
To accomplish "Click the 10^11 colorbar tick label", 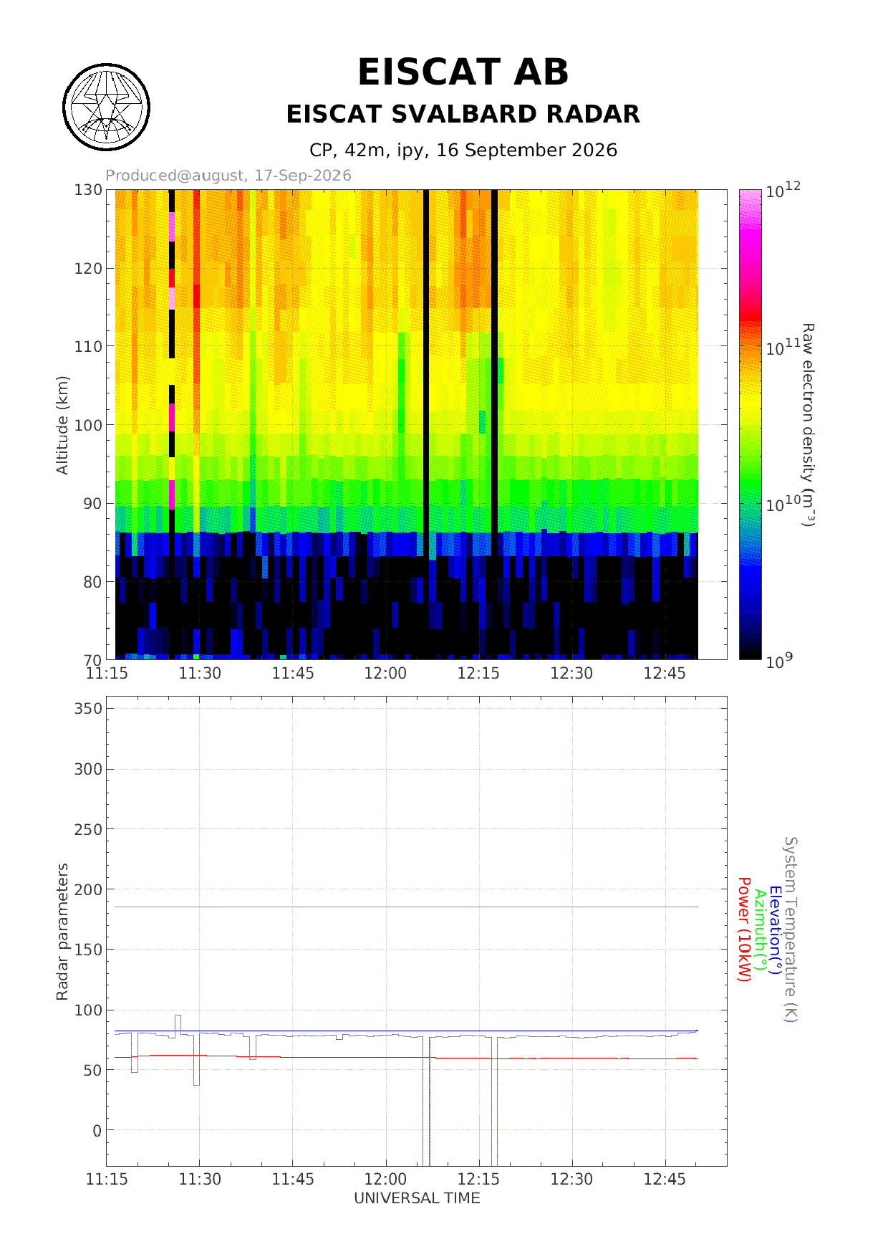I will click(783, 348).
